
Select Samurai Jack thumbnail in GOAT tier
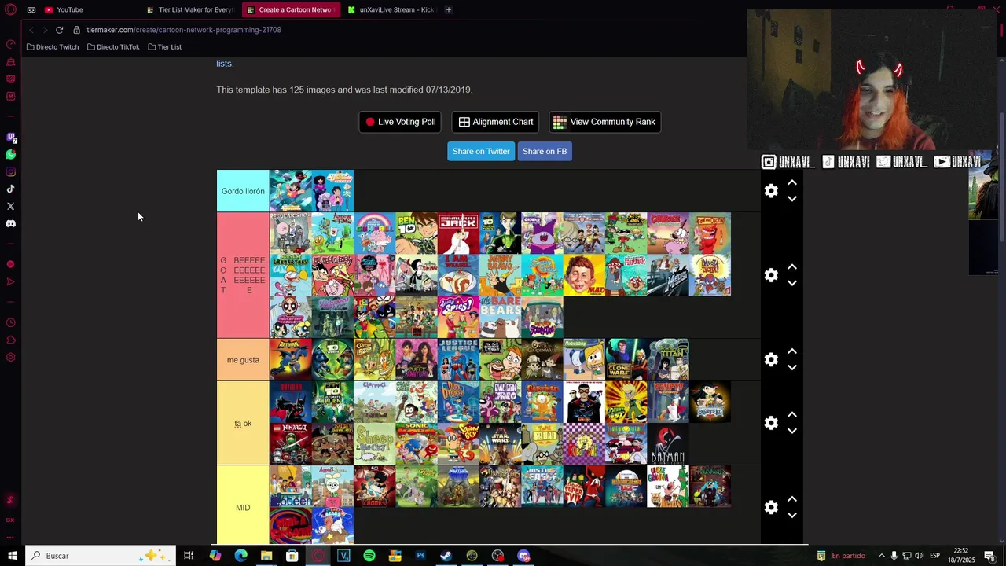[458, 233]
